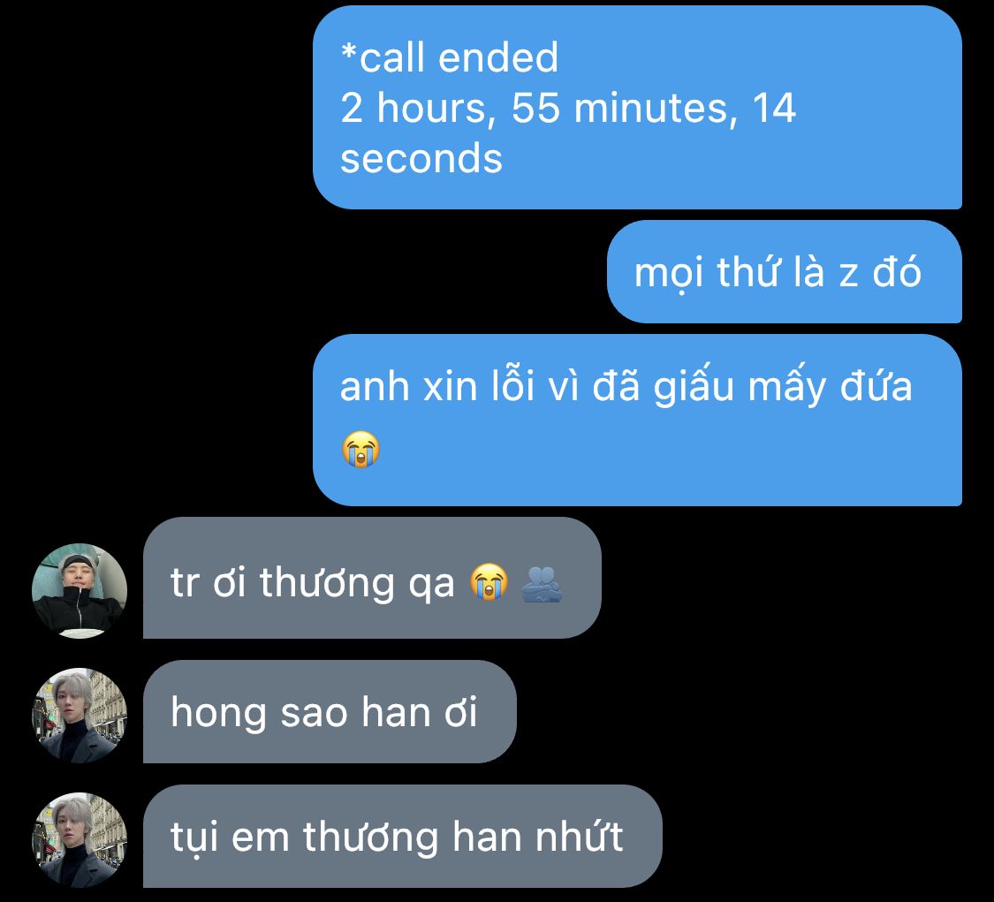
Task: Tap the "tụi em thương han nhứt" message bubble
Action: 403,836
